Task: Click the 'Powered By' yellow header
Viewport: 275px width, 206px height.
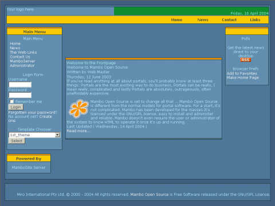Action: (29, 159)
